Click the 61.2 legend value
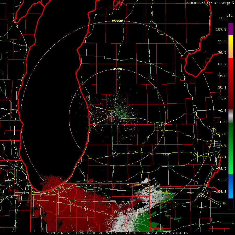Viewport: 235px width, 235px height. click(x=222, y=64)
